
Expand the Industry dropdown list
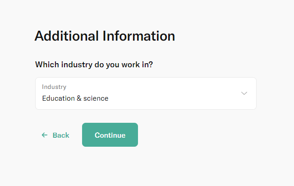[146, 93]
